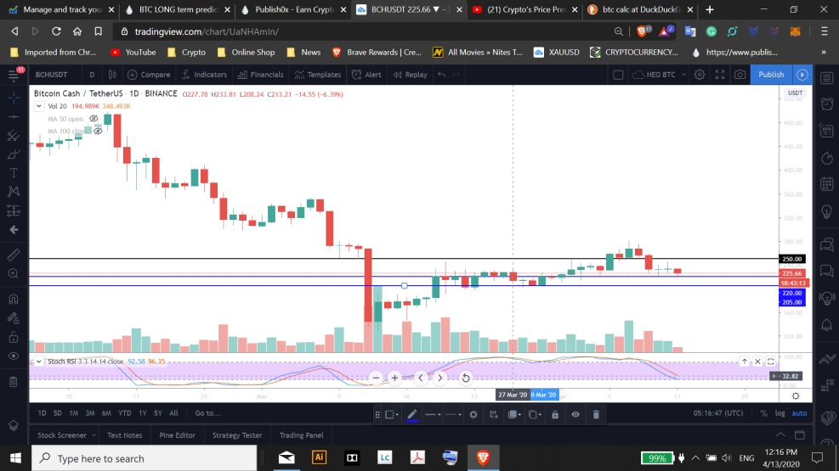
Task: Remove drawings with left trash icon
Action: coord(14,382)
